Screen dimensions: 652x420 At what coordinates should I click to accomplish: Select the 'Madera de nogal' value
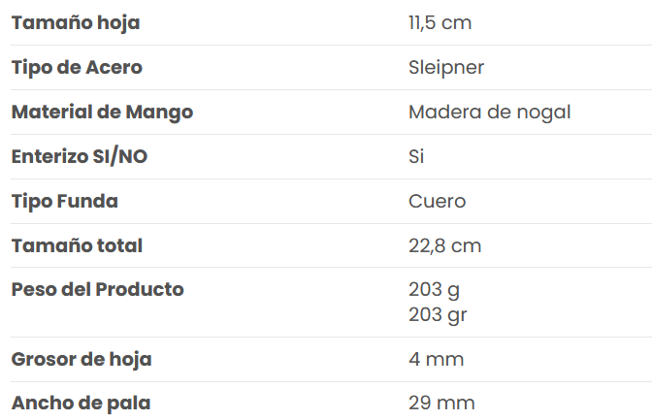point(489,113)
